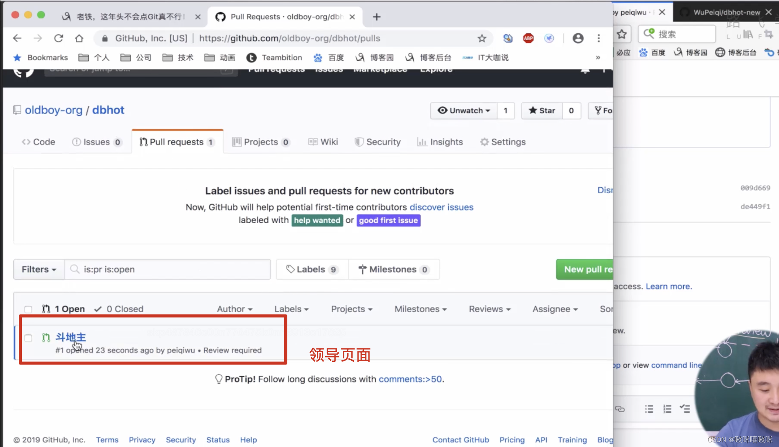The height and width of the screenshot is (447, 779).
Task: Go back with the browser back arrow
Action: tap(17, 38)
